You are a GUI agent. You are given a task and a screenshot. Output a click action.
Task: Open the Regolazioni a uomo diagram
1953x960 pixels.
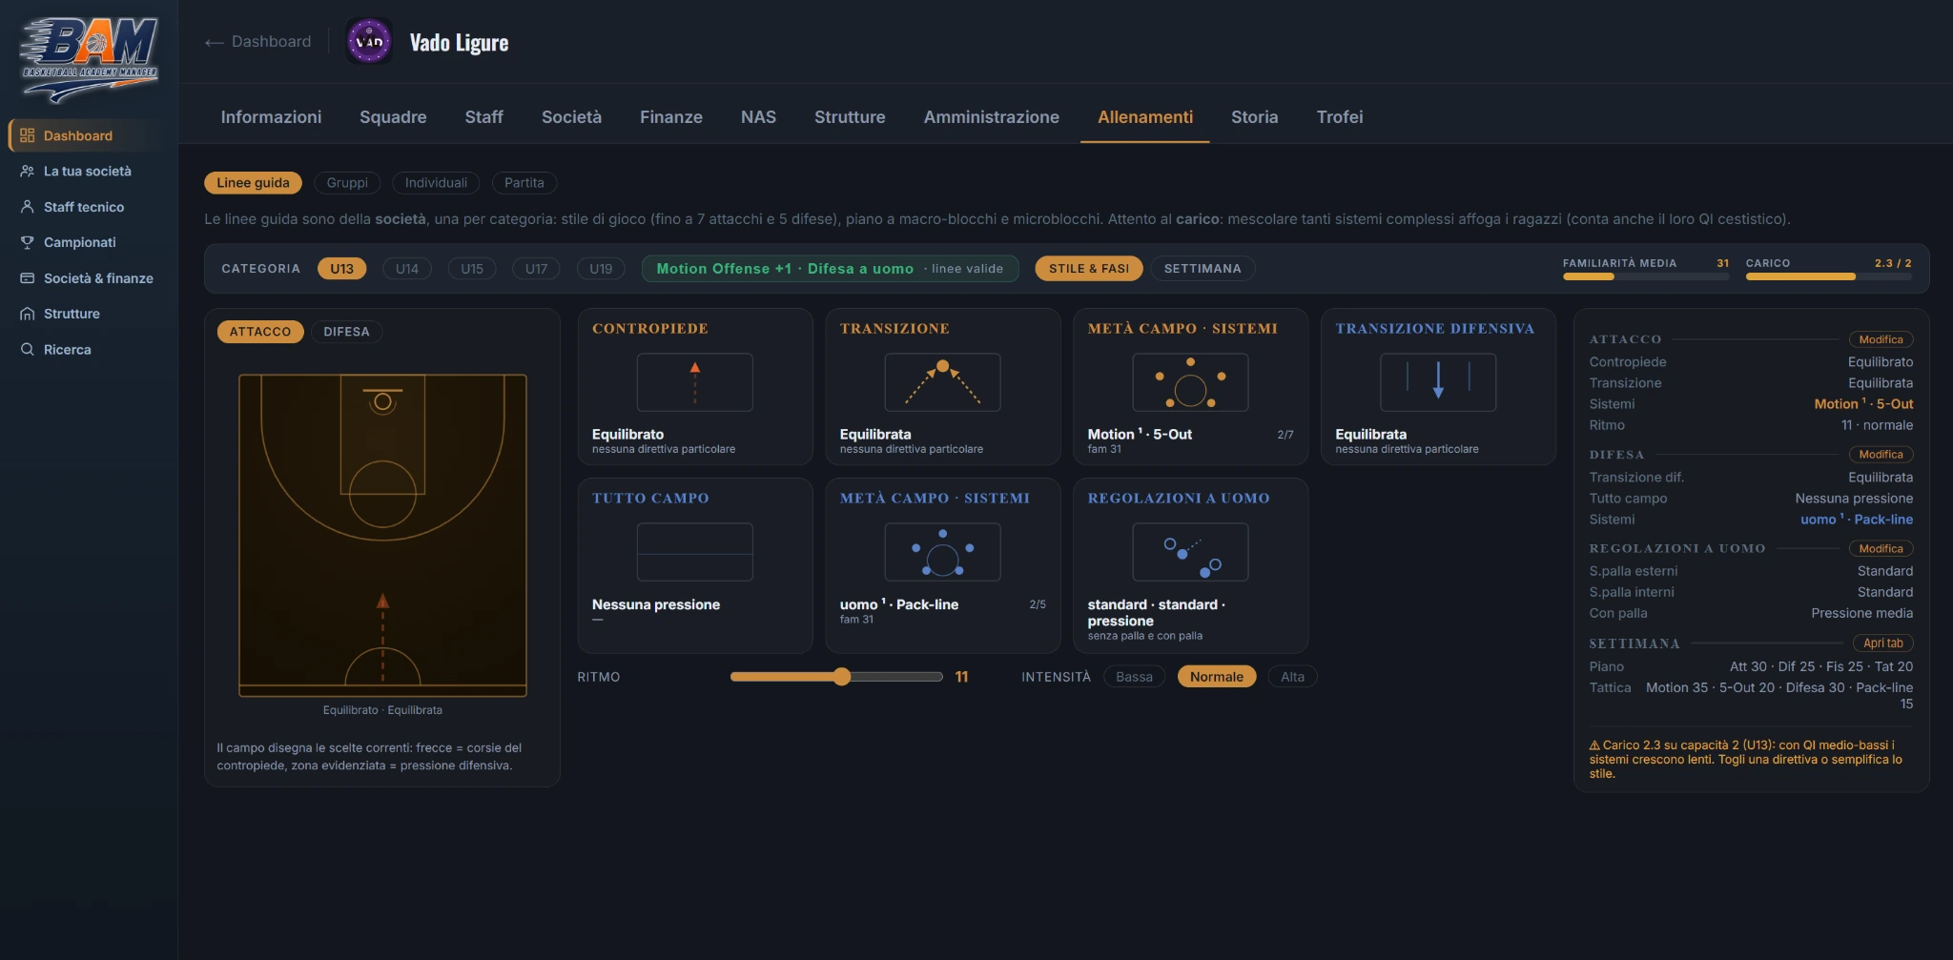1190,552
